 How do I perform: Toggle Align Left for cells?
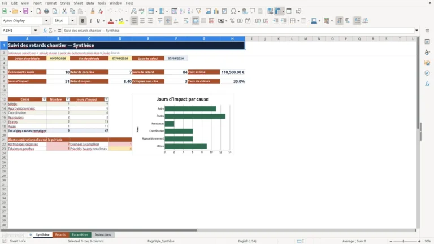(x=134, y=21)
